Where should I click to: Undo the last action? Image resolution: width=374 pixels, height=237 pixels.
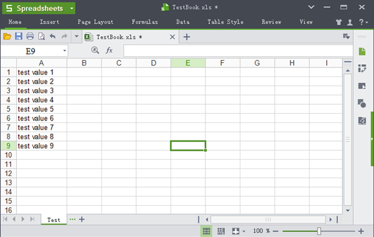pyautogui.click(x=53, y=36)
